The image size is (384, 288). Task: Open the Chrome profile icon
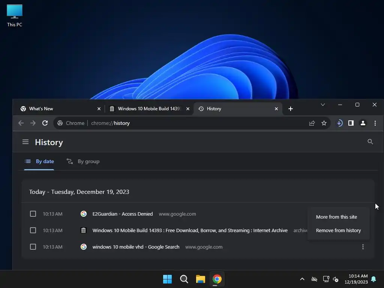pyautogui.click(x=363, y=123)
